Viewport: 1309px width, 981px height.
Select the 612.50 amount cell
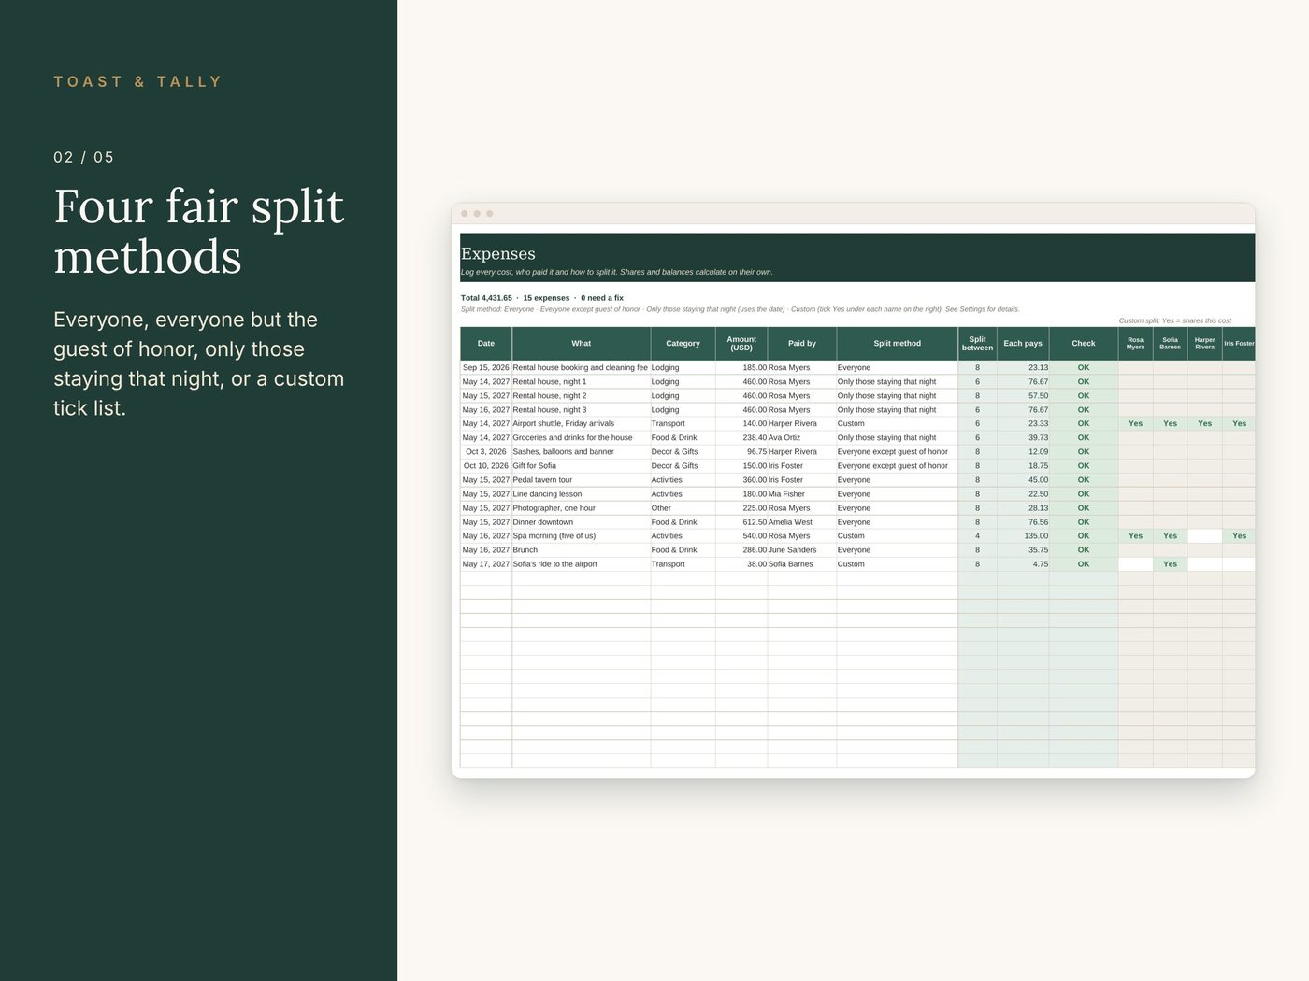click(x=741, y=522)
